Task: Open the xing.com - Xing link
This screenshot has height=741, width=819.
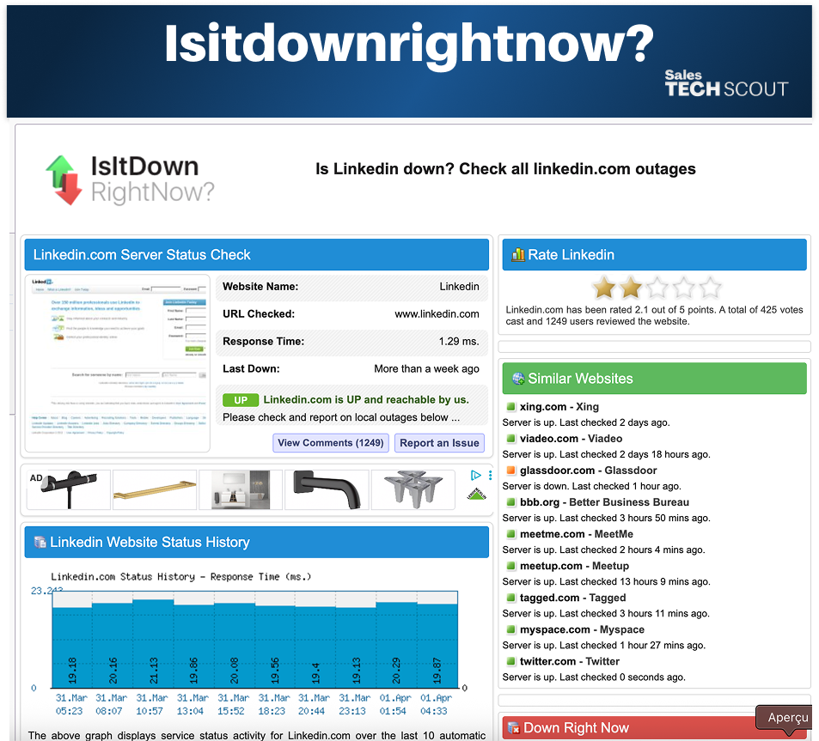Action: [x=559, y=406]
